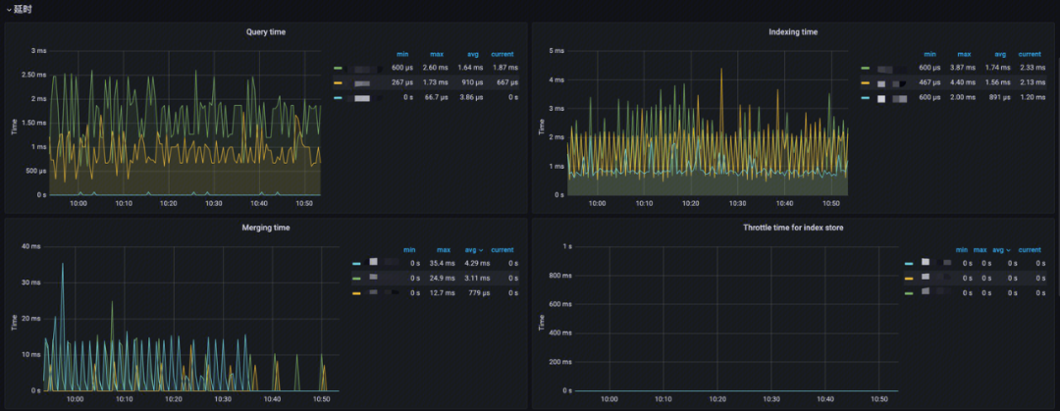Click cyan series color swatch in Indexing time legend
1060x411 pixels.
pos(866,98)
